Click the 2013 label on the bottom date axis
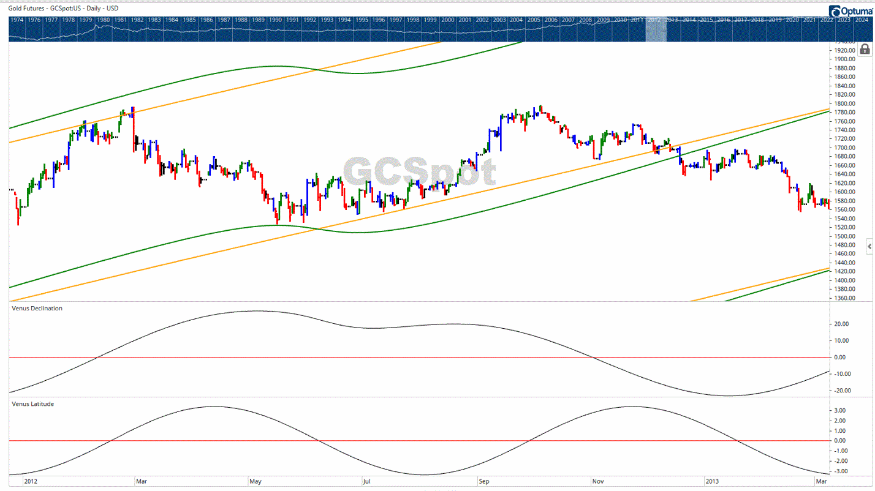This screenshot has height=491, width=875. [713, 482]
